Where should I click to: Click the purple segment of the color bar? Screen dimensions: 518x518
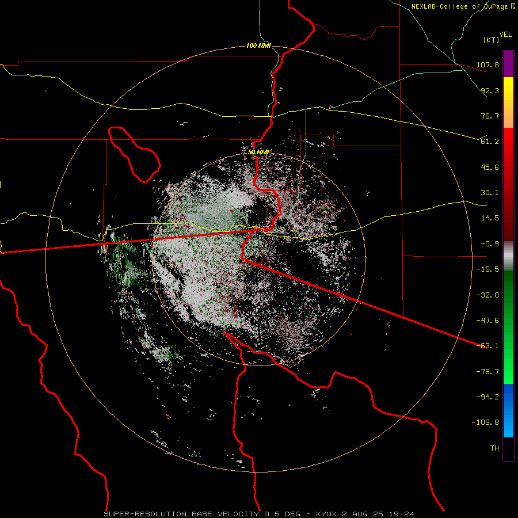pos(508,64)
